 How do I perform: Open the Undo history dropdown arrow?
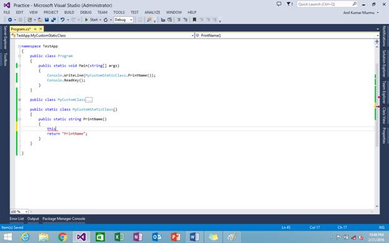(x=68, y=20)
